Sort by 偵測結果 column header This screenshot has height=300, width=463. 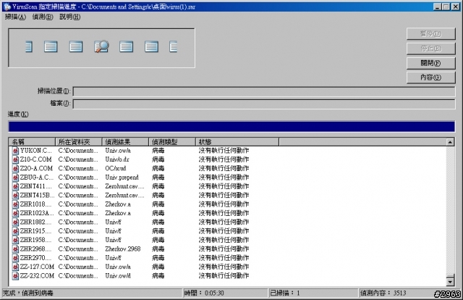point(125,142)
